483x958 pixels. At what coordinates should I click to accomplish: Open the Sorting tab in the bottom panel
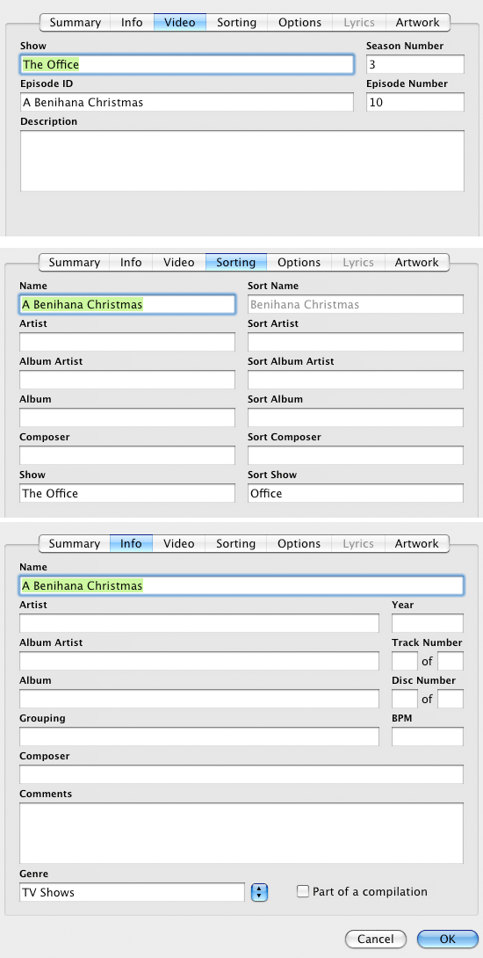235,543
